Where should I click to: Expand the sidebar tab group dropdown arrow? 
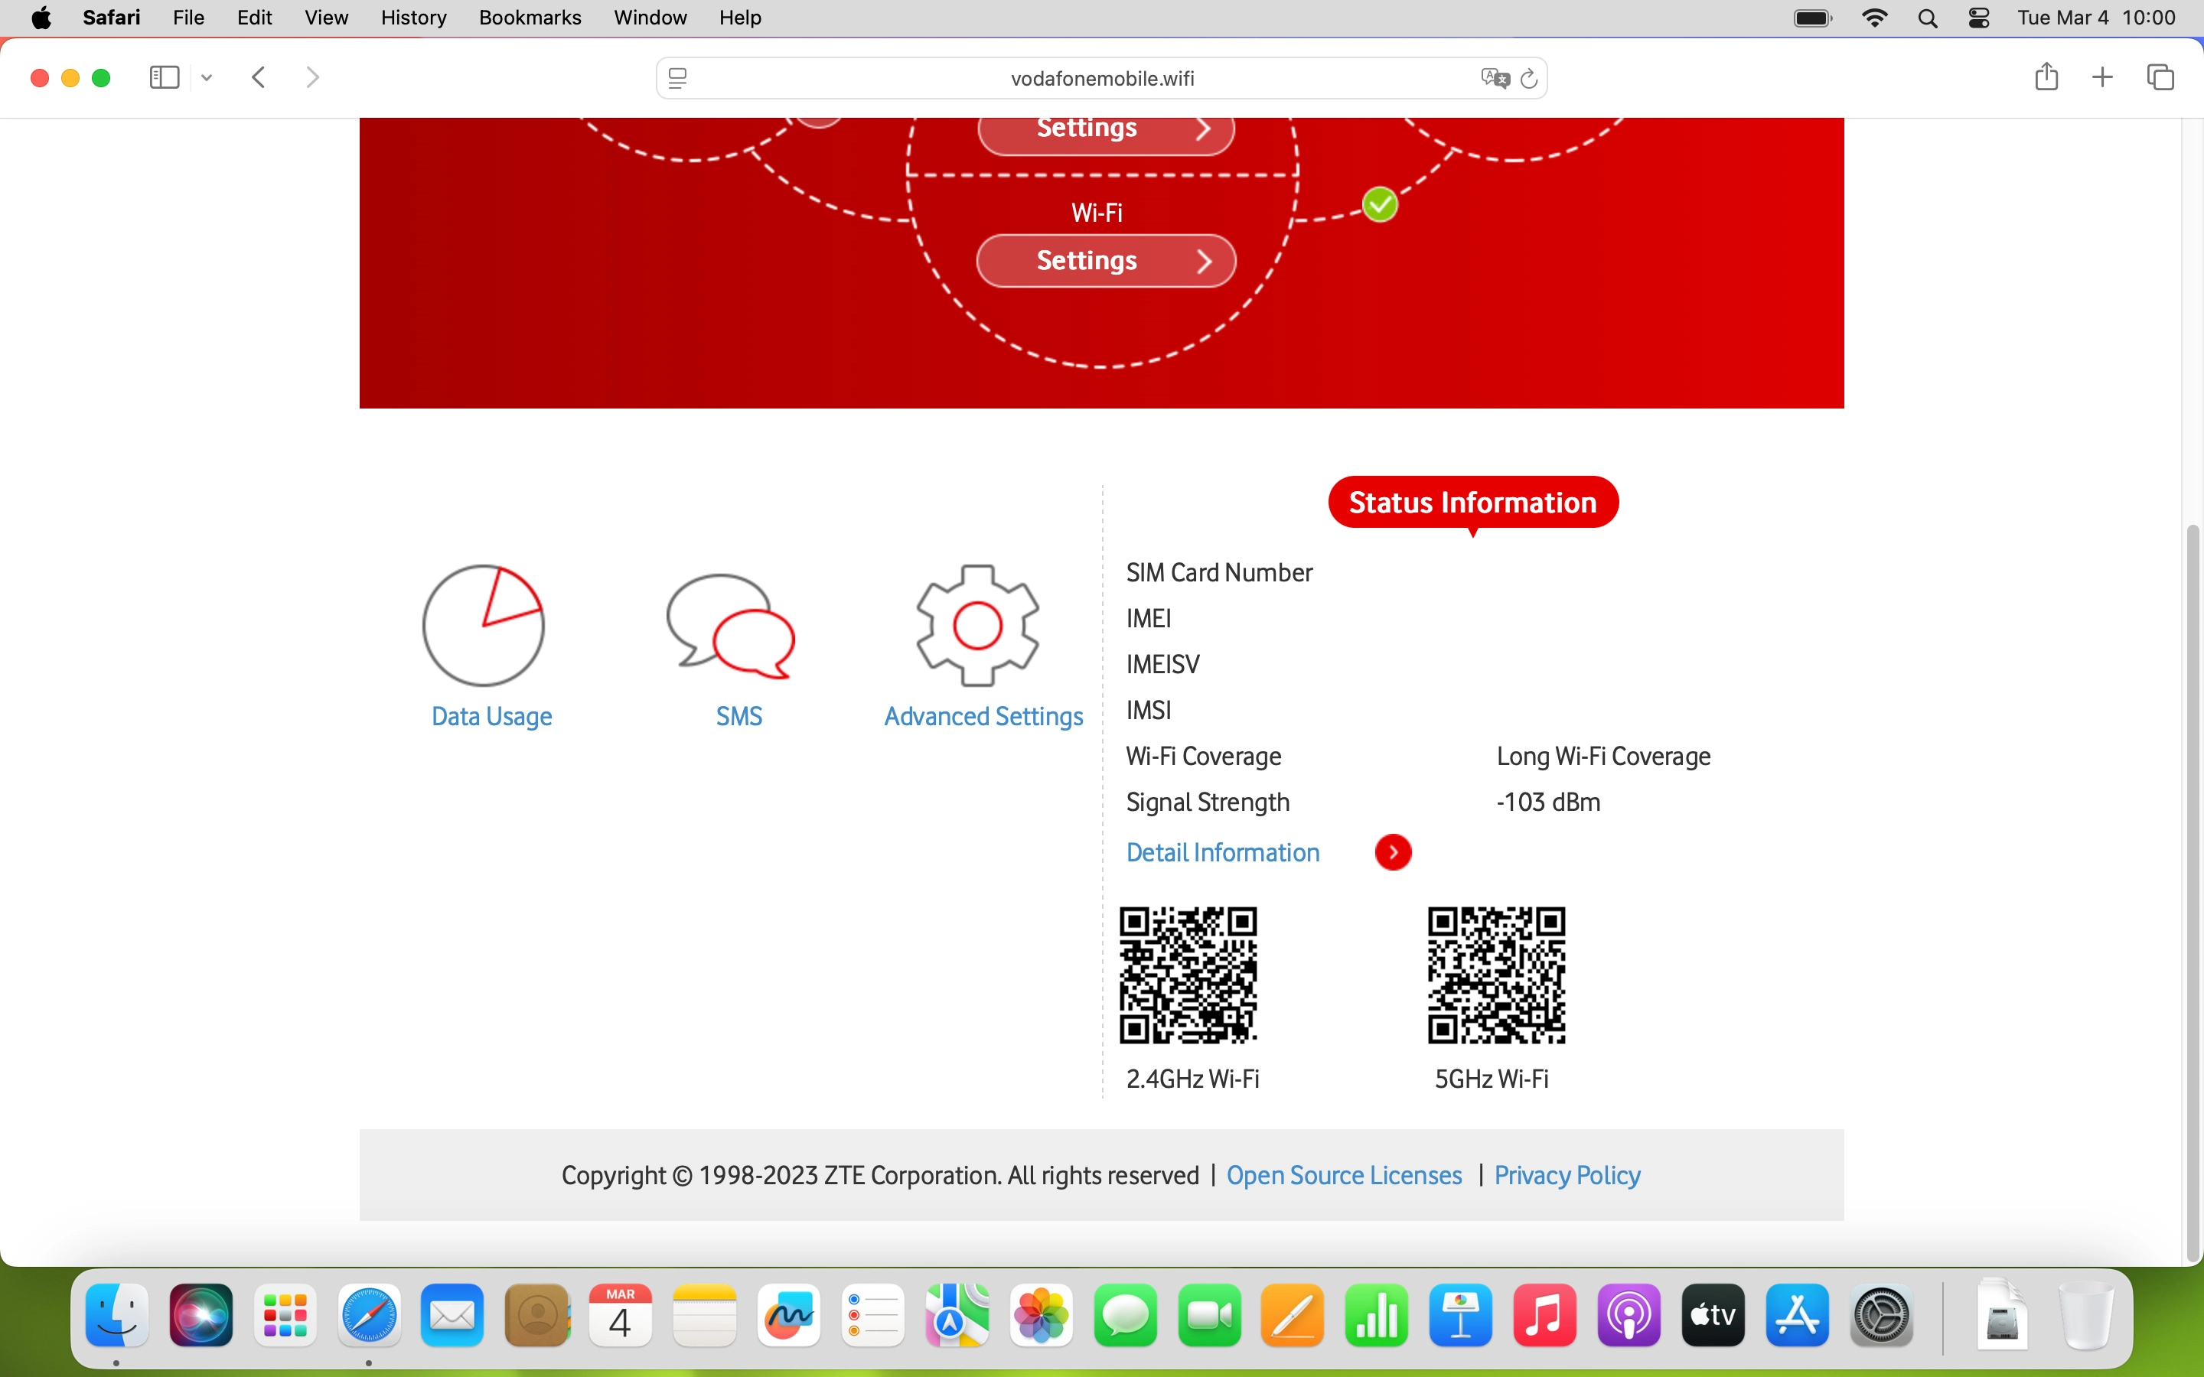[207, 77]
